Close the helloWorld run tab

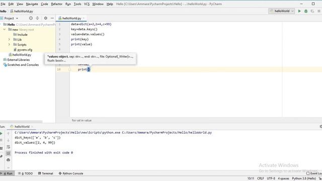(32, 127)
